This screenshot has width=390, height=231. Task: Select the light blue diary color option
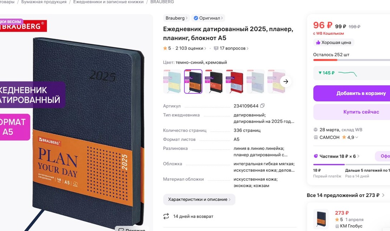point(172,81)
